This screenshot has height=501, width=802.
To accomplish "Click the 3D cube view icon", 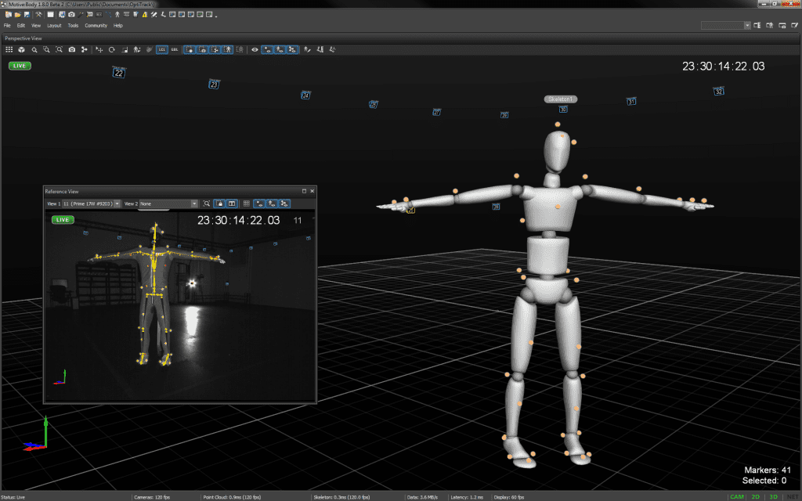I will (x=22, y=49).
